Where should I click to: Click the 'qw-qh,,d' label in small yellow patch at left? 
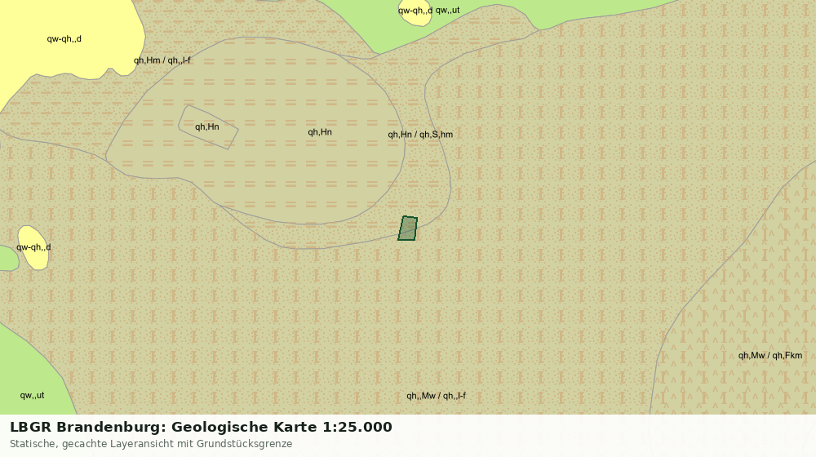pos(33,247)
